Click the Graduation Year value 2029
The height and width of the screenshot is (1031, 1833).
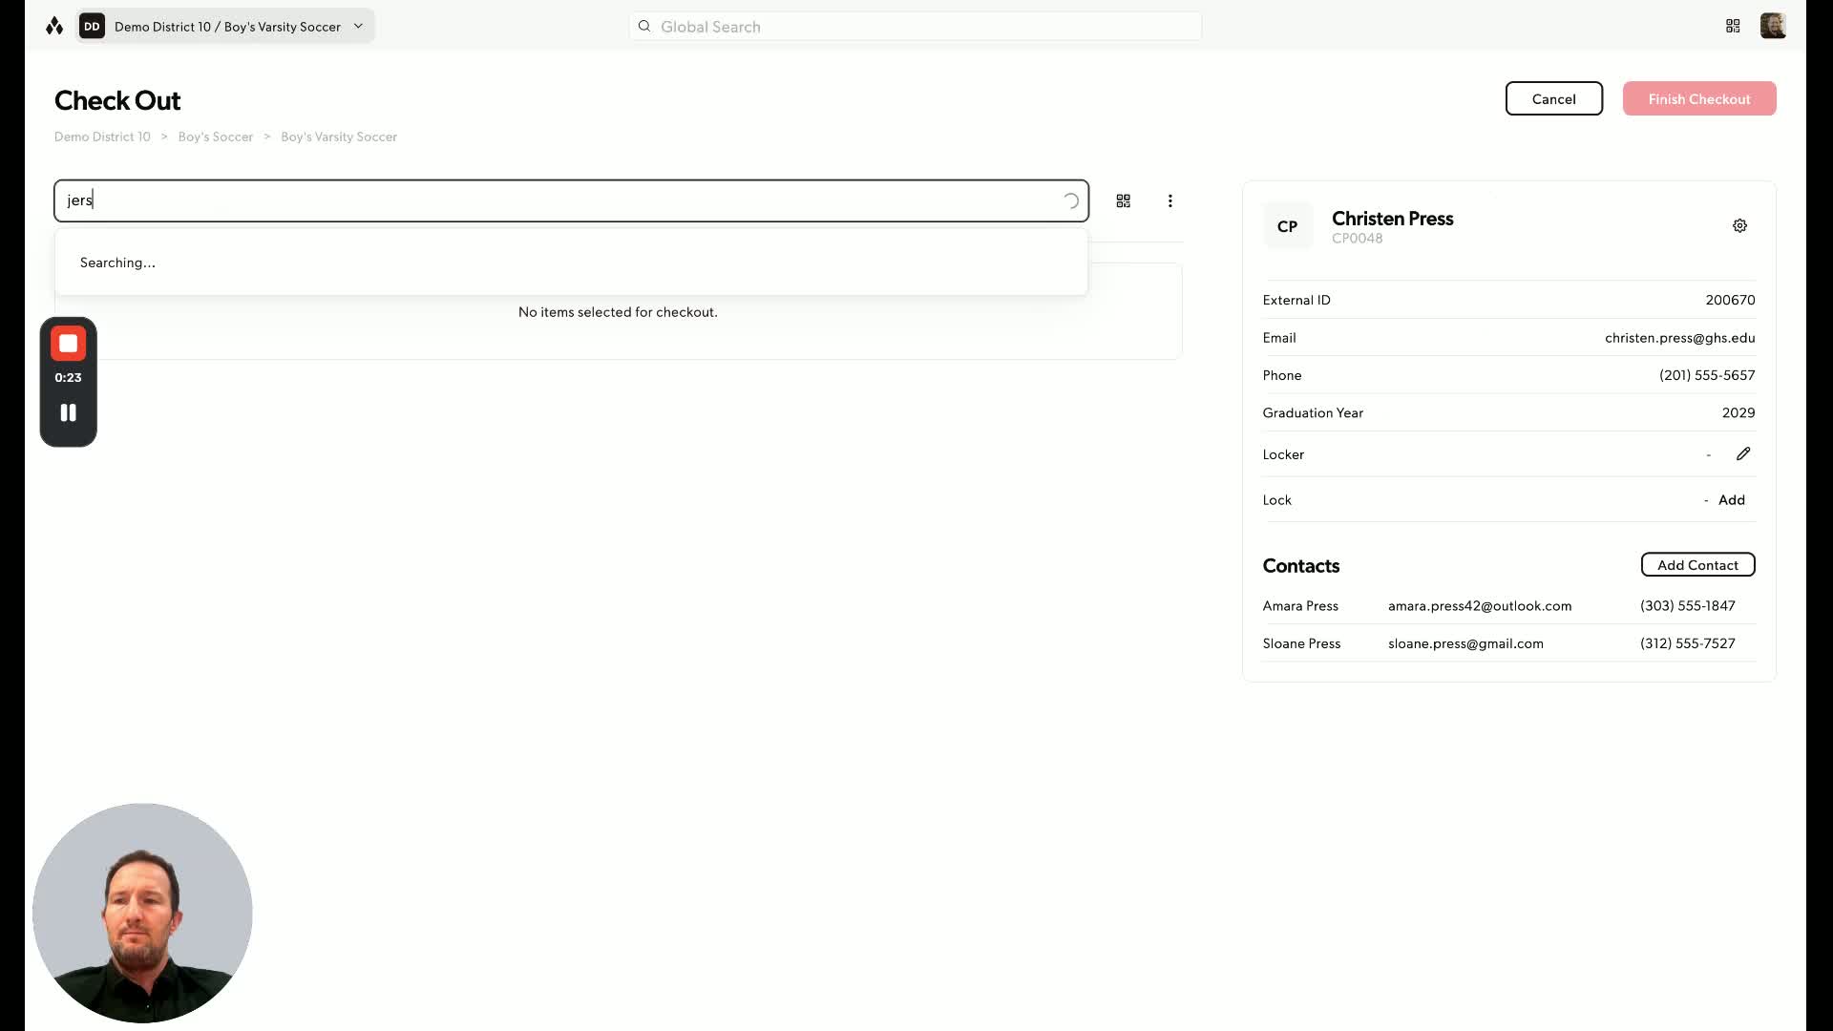coord(1738,412)
